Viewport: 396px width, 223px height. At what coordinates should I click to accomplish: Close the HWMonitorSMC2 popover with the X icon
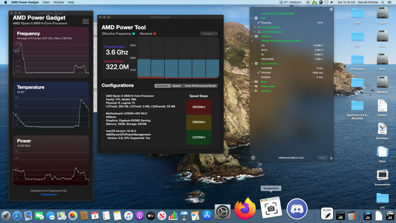[331, 10]
